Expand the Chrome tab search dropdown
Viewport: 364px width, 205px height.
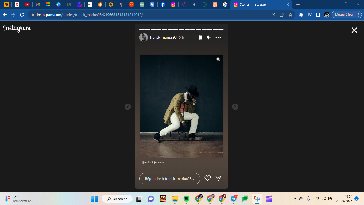point(321,4)
